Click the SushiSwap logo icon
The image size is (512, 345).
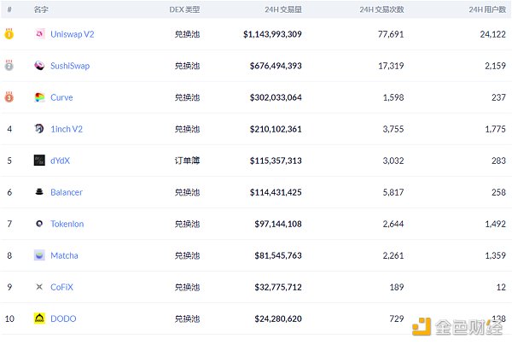(x=39, y=66)
